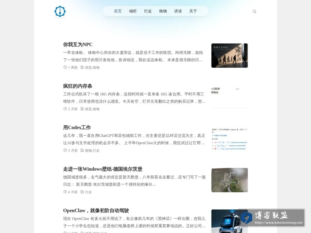
Task: Click 行走 category under 用Codex工作
Action: (96, 150)
